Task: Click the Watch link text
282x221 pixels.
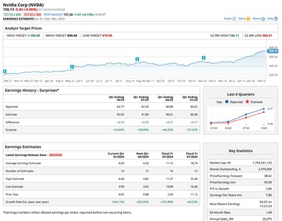Action: pos(256,18)
